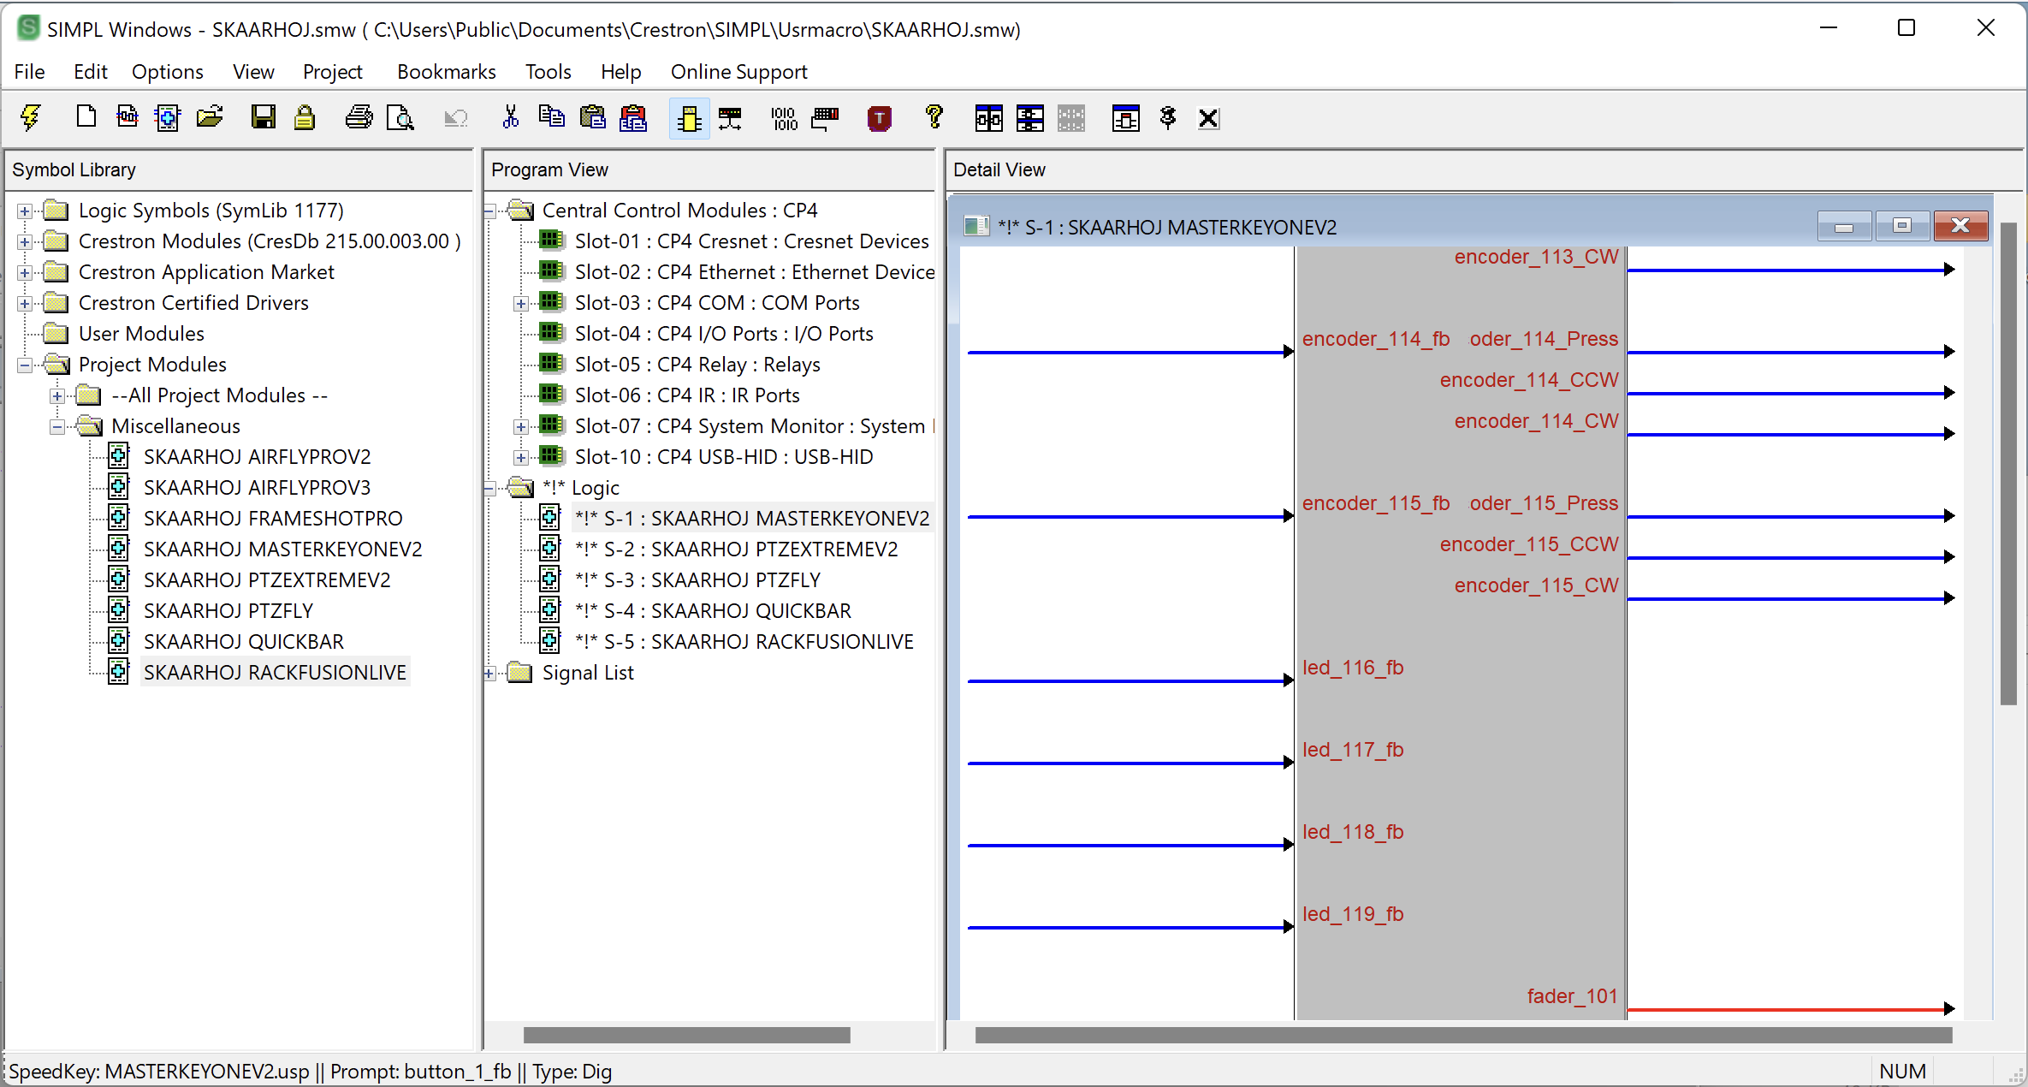
Task: Click the encoder_115_CCW output label
Action: [1529, 544]
